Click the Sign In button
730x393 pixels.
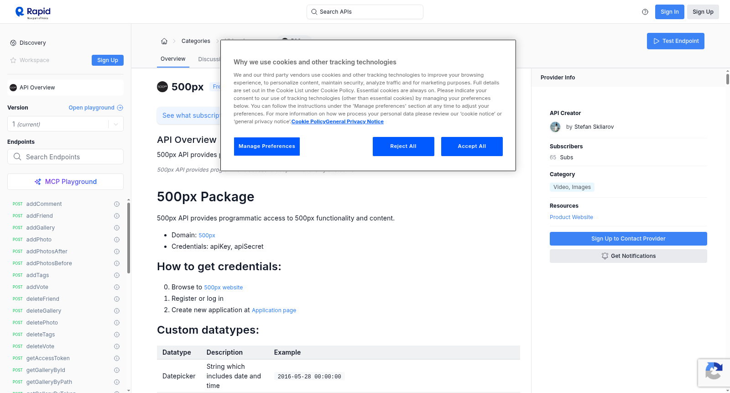670,12
